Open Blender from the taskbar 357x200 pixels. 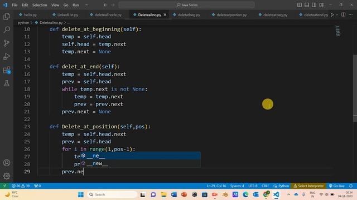(x=225, y=194)
